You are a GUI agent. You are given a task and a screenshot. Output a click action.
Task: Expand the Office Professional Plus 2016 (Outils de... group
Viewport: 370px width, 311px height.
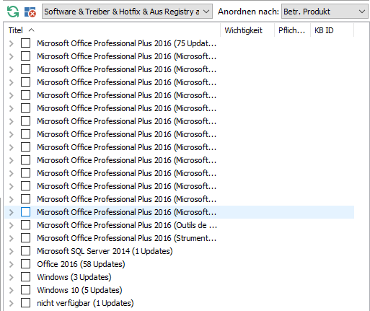12,225
